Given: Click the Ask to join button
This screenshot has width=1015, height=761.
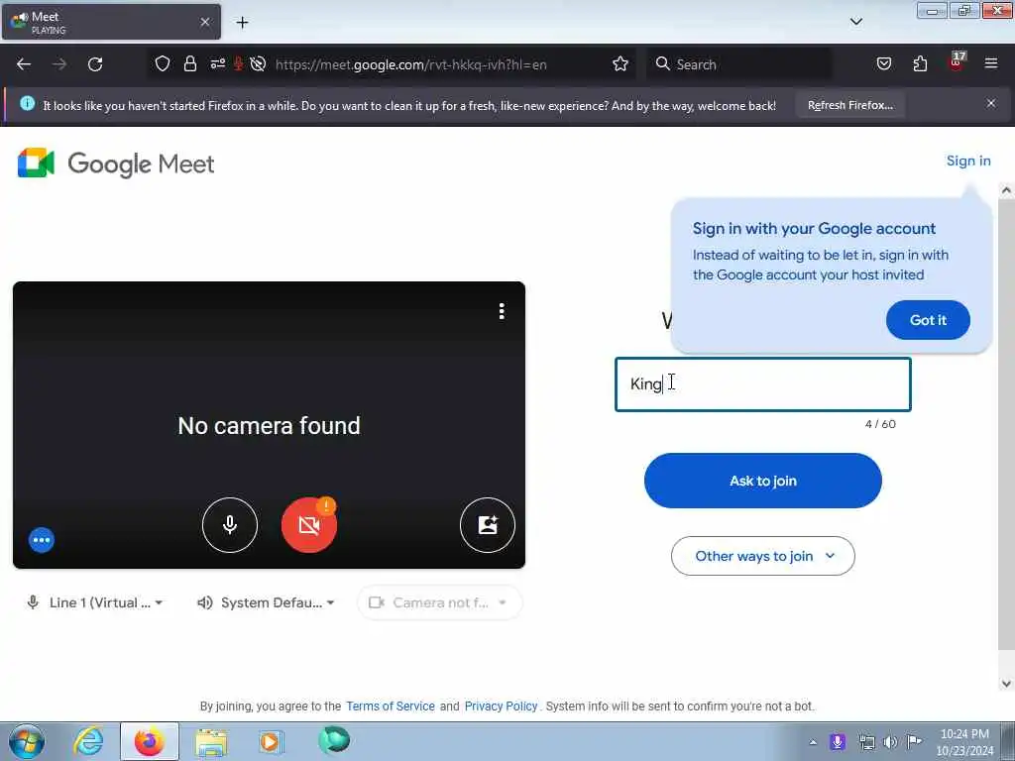Looking at the screenshot, I should (x=763, y=481).
